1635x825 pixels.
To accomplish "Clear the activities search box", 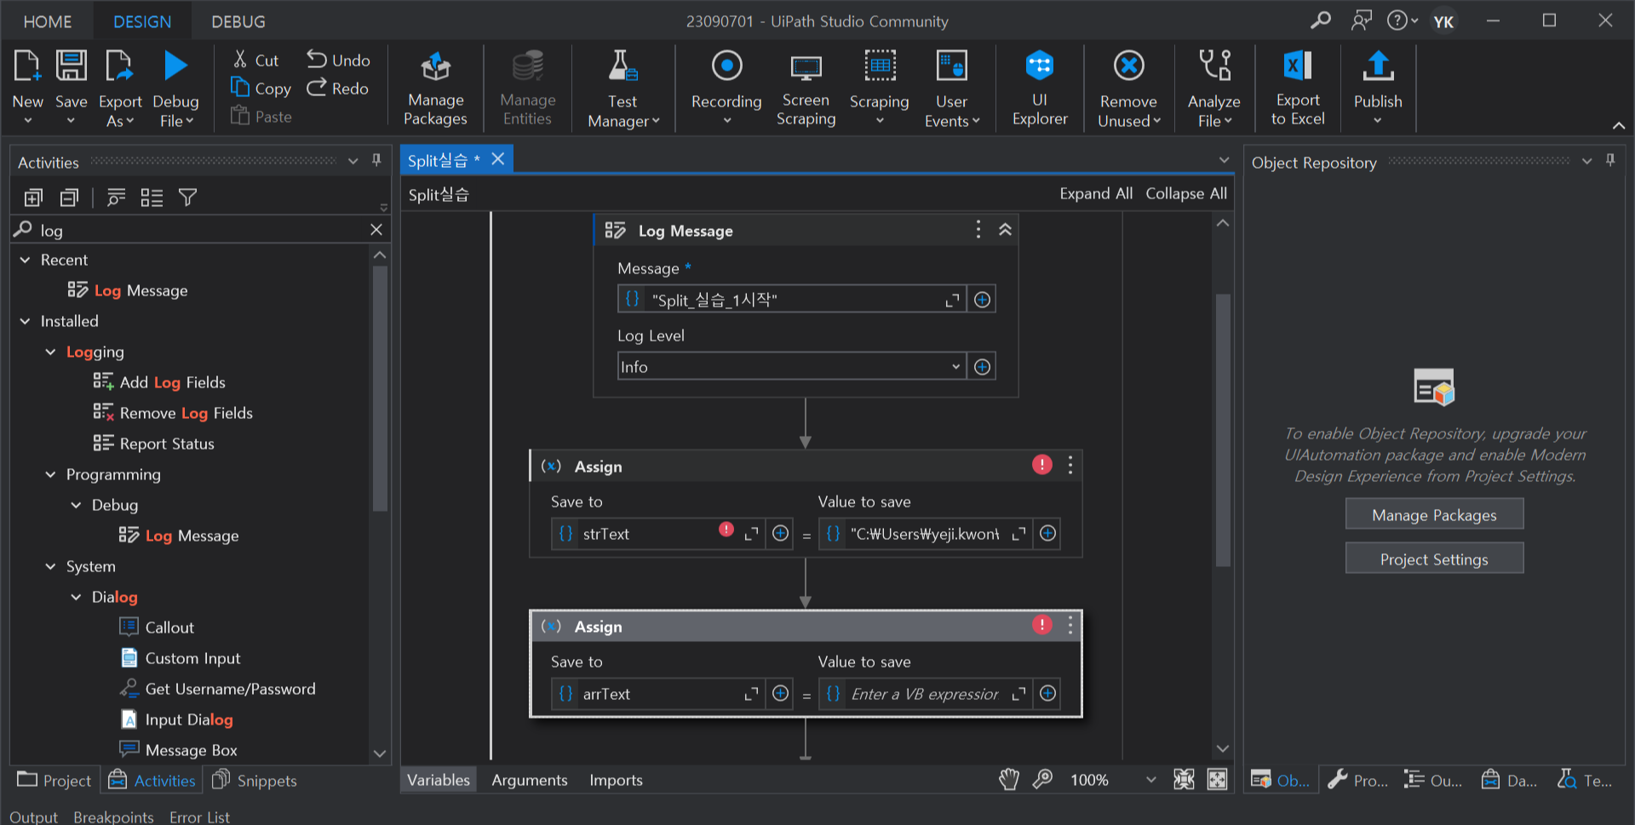I will (x=376, y=230).
